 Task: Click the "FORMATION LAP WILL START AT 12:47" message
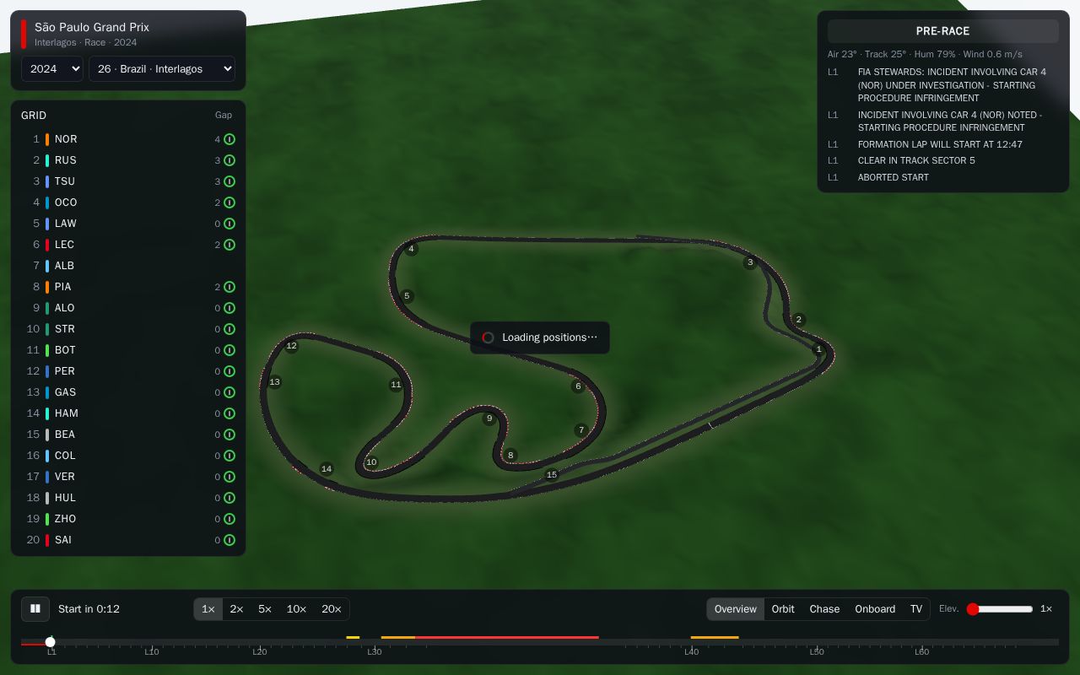pos(940,144)
